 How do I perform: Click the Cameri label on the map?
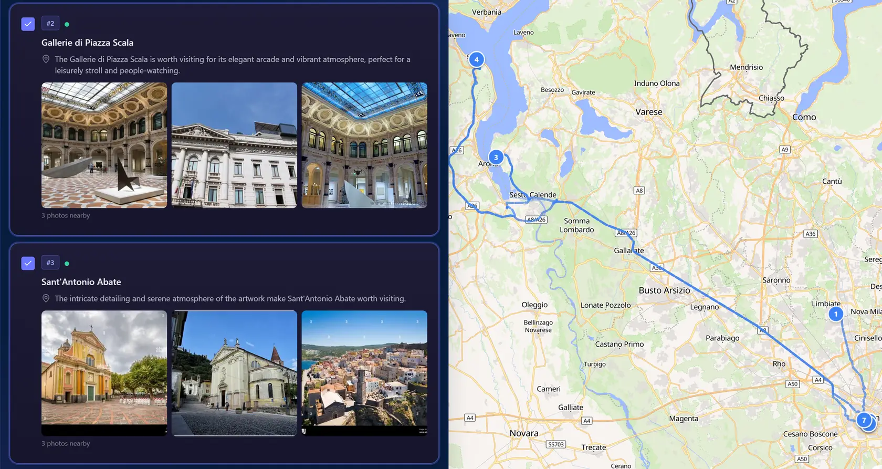tap(549, 389)
